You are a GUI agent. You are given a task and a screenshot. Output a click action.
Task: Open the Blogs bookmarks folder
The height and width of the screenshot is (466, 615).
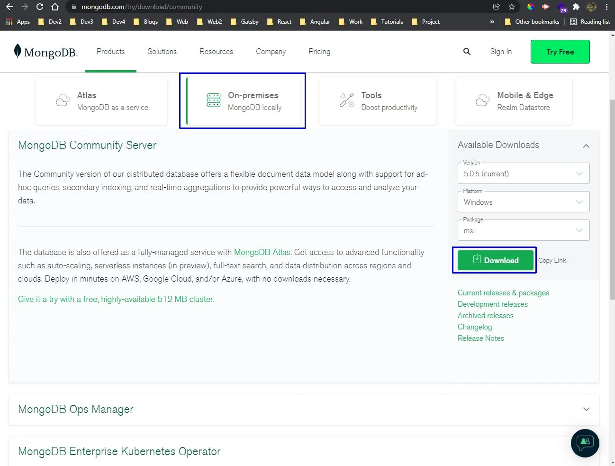point(145,22)
